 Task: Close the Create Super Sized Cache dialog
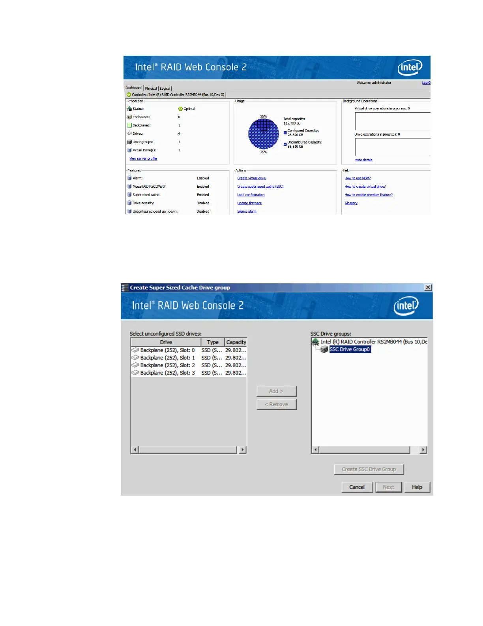click(x=428, y=288)
